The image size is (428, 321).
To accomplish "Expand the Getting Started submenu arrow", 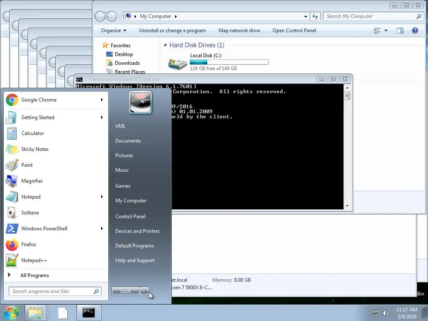I will 102,117.
